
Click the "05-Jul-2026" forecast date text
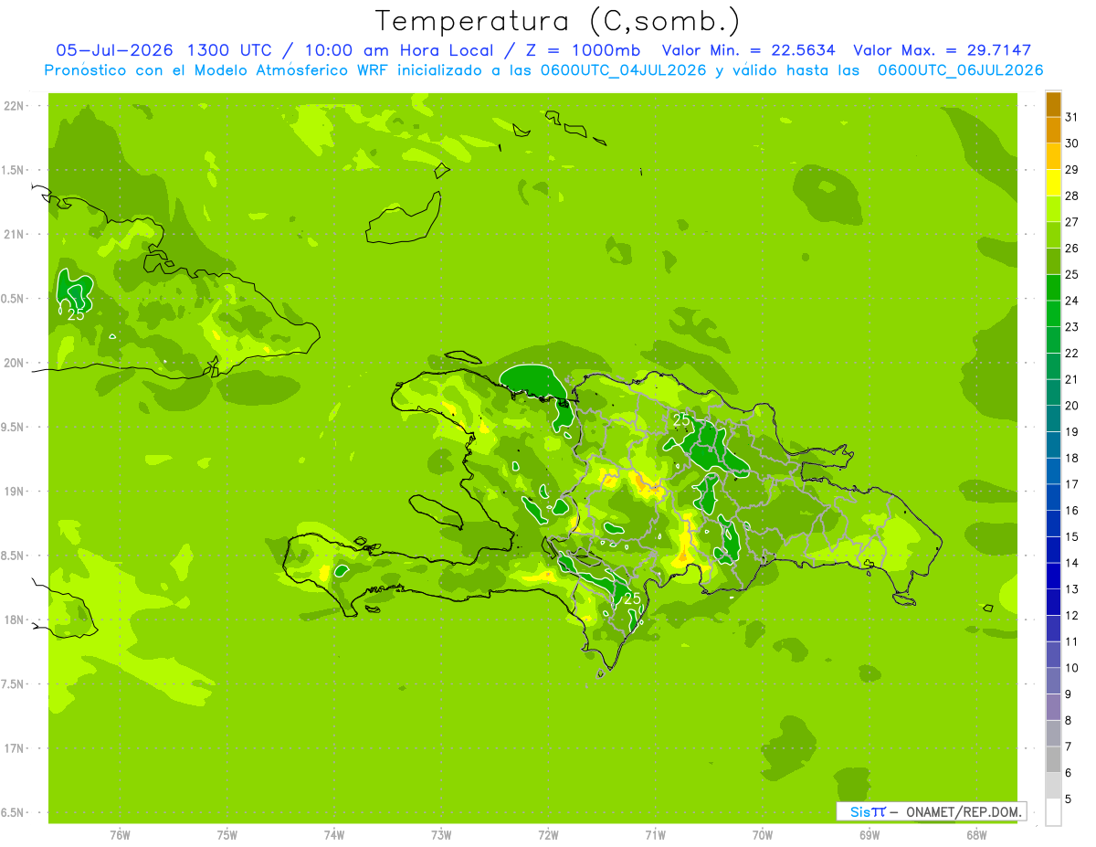[116, 50]
